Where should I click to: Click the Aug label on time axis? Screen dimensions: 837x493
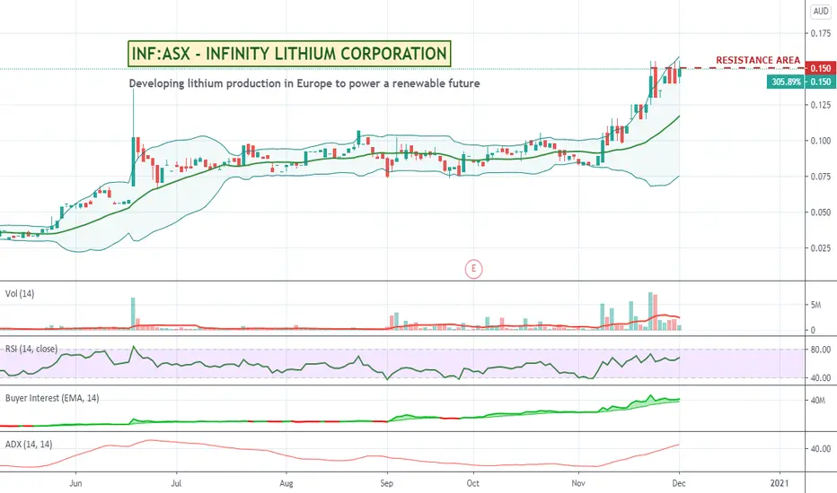point(286,483)
